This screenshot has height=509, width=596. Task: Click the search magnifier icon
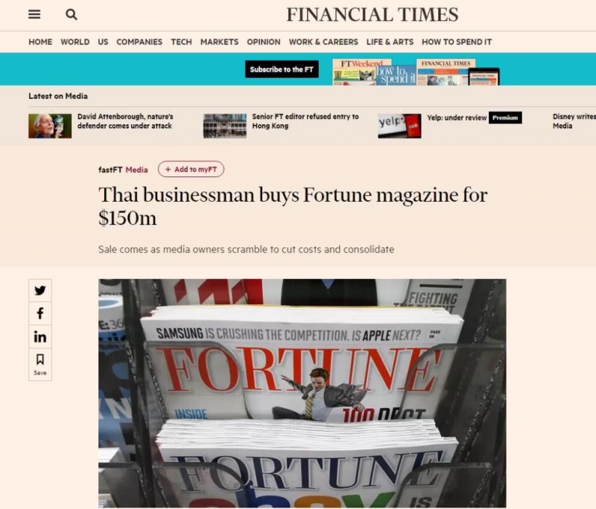pos(72,15)
